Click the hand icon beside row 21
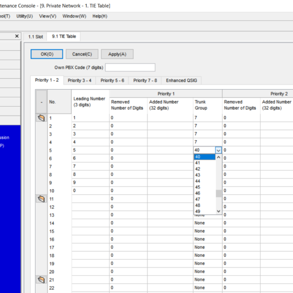The width and height of the screenshot is (293, 293). (x=42, y=279)
